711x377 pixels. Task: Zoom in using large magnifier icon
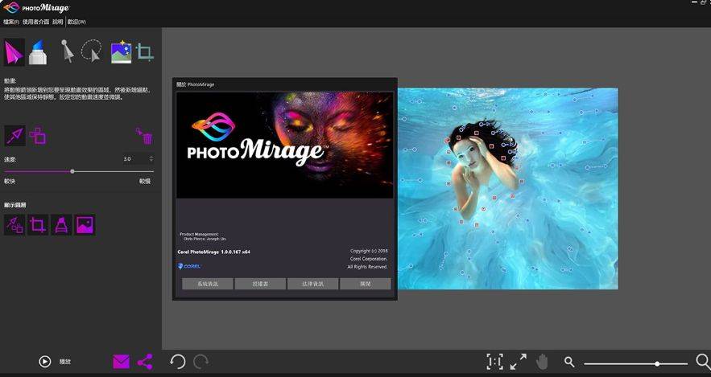pyautogui.click(x=703, y=362)
